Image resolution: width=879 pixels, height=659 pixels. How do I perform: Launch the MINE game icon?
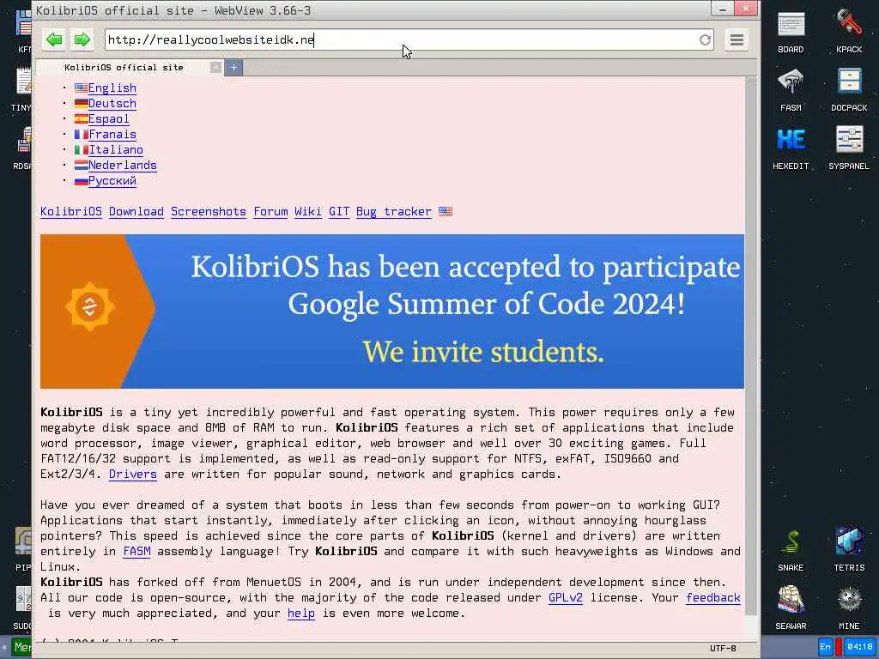click(849, 608)
